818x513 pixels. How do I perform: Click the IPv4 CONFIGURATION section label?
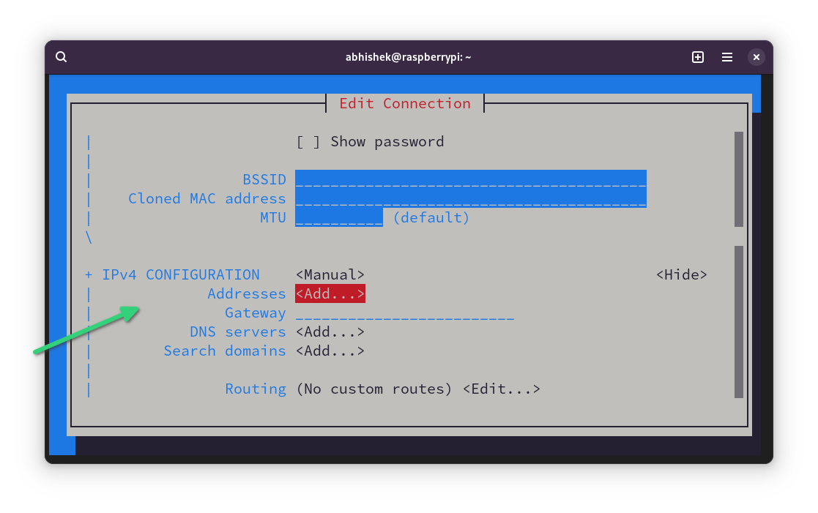(x=180, y=275)
